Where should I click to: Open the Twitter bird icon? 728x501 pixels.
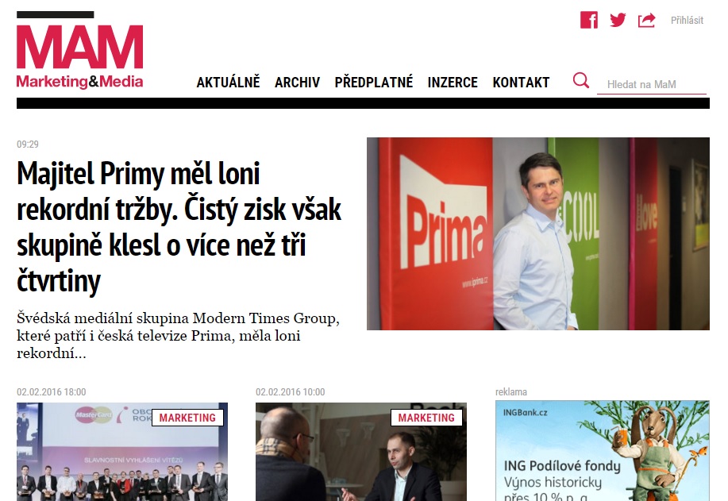(x=618, y=20)
